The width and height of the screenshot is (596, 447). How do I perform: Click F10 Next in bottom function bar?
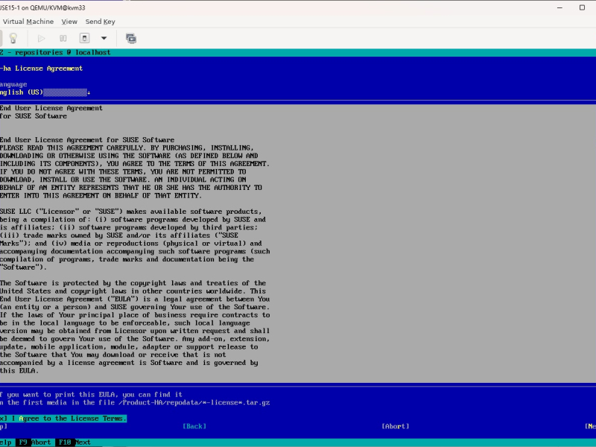coord(74,443)
